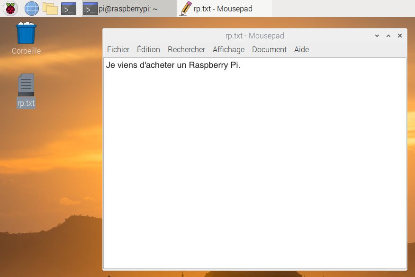Screen dimensions: 415x277
Task: Launch the terminal from the panel launcher
Action: (x=69, y=9)
